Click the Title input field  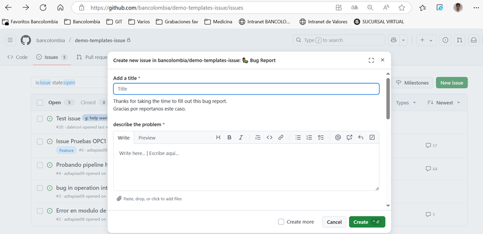coord(246,89)
